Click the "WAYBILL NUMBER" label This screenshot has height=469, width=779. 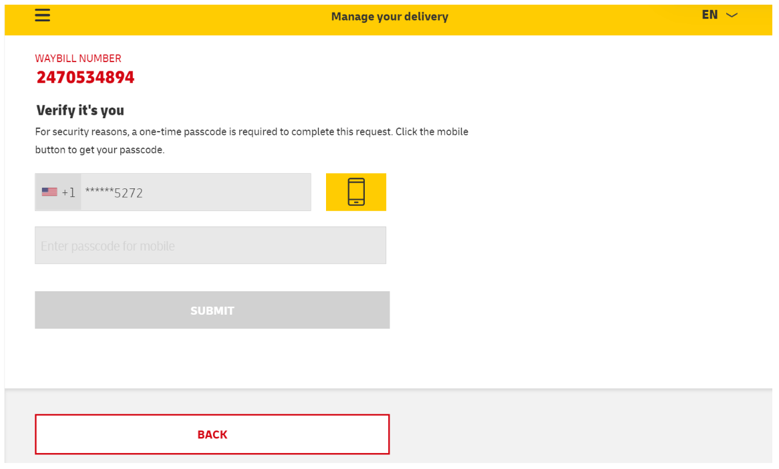78,59
